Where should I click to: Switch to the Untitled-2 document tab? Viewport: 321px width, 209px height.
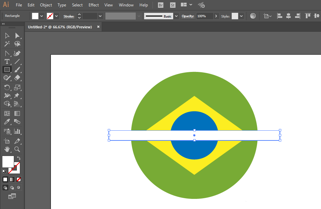pyautogui.click(x=60, y=27)
